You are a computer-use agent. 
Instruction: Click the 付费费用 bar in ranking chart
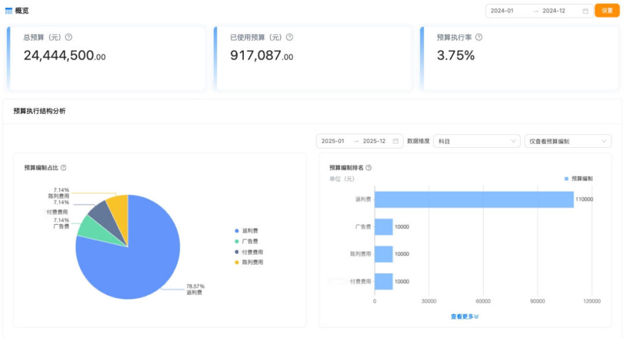384,281
